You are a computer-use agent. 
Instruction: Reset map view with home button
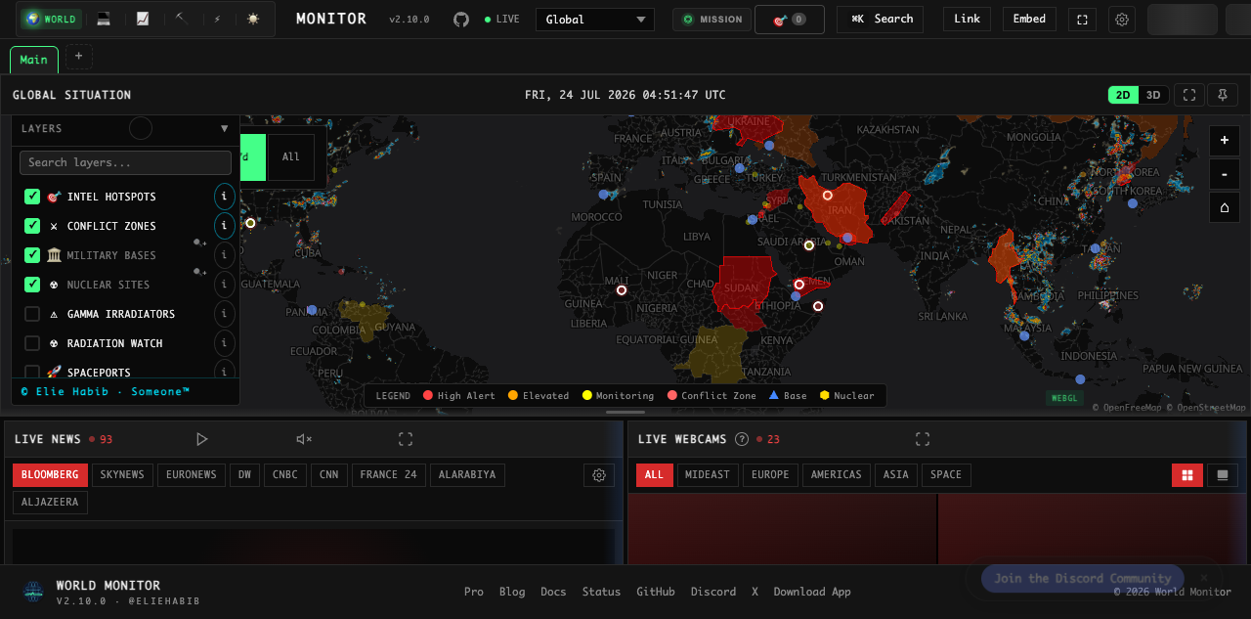point(1225,207)
